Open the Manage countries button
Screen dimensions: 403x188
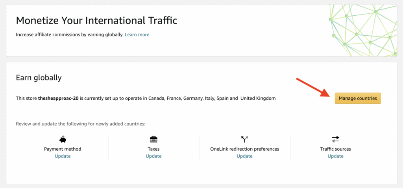358,98
